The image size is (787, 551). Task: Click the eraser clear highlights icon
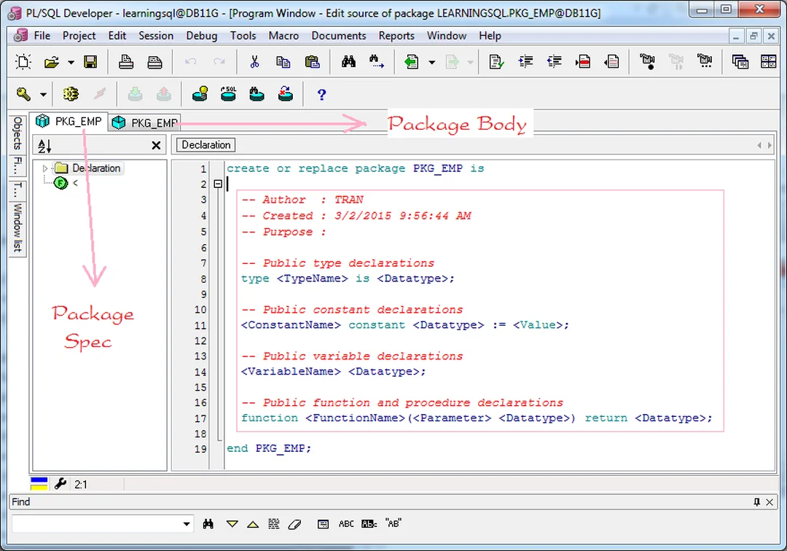[295, 525]
